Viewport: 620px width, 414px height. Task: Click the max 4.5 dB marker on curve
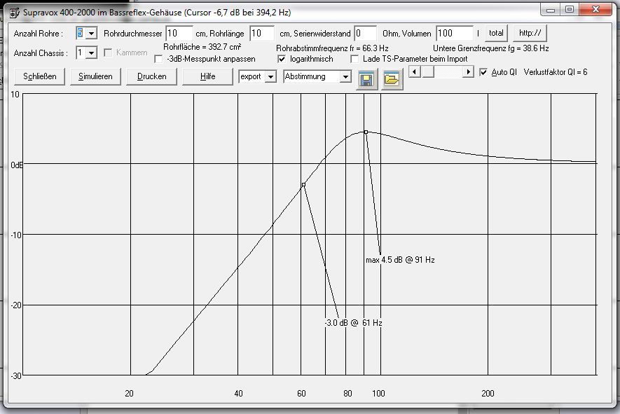366,132
